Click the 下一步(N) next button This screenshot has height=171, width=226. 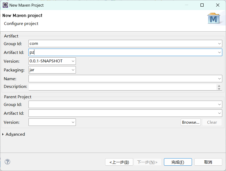point(147,162)
